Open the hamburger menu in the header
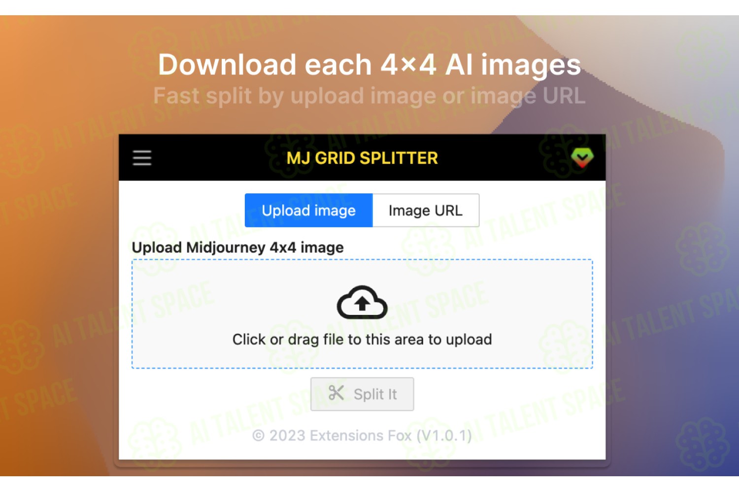 point(142,158)
